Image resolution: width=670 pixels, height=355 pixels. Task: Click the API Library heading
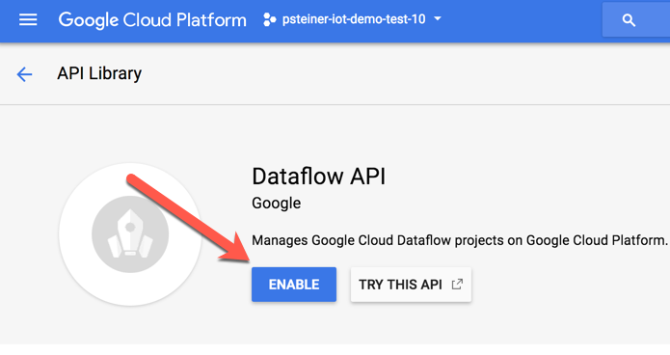(99, 73)
